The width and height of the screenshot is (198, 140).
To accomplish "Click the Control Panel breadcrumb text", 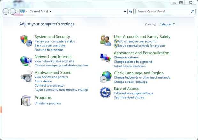I will [x=39, y=12].
